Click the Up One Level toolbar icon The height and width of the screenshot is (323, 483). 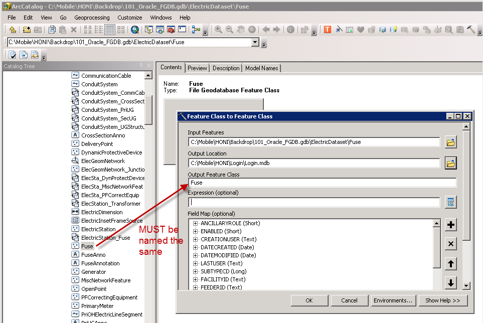(13, 30)
